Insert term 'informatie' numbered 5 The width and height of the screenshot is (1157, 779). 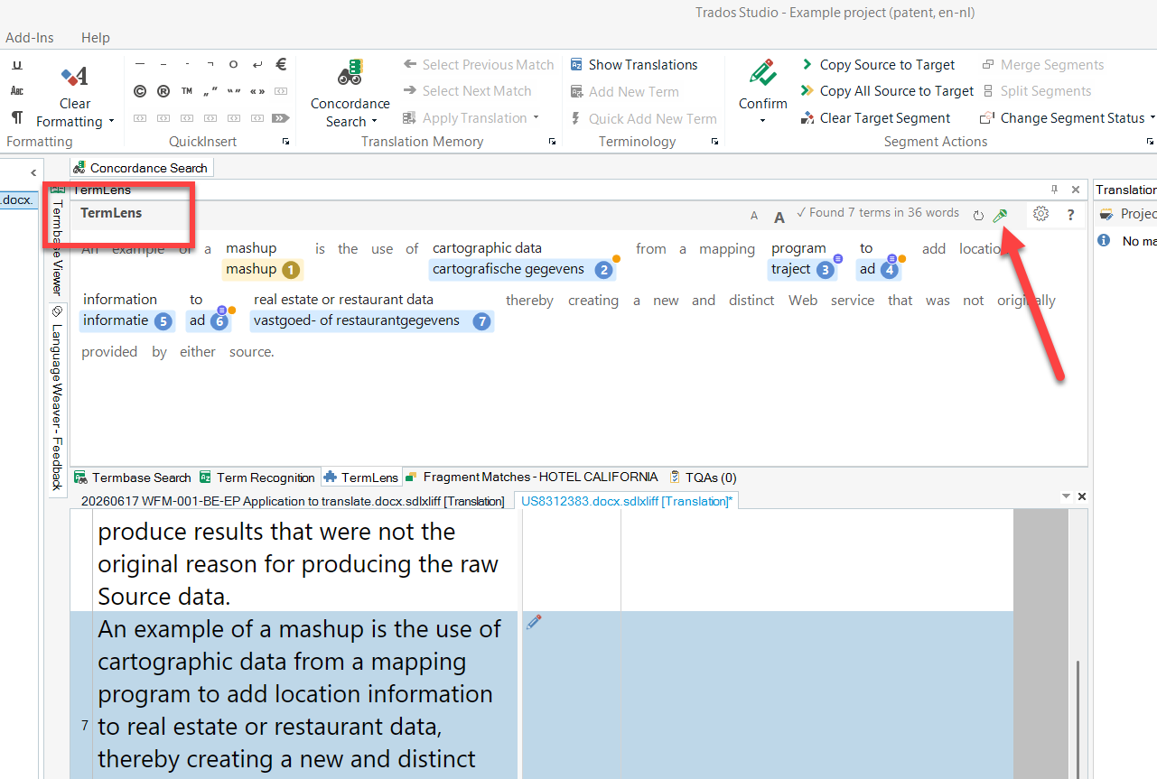pyautogui.click(x=127, y=320)
